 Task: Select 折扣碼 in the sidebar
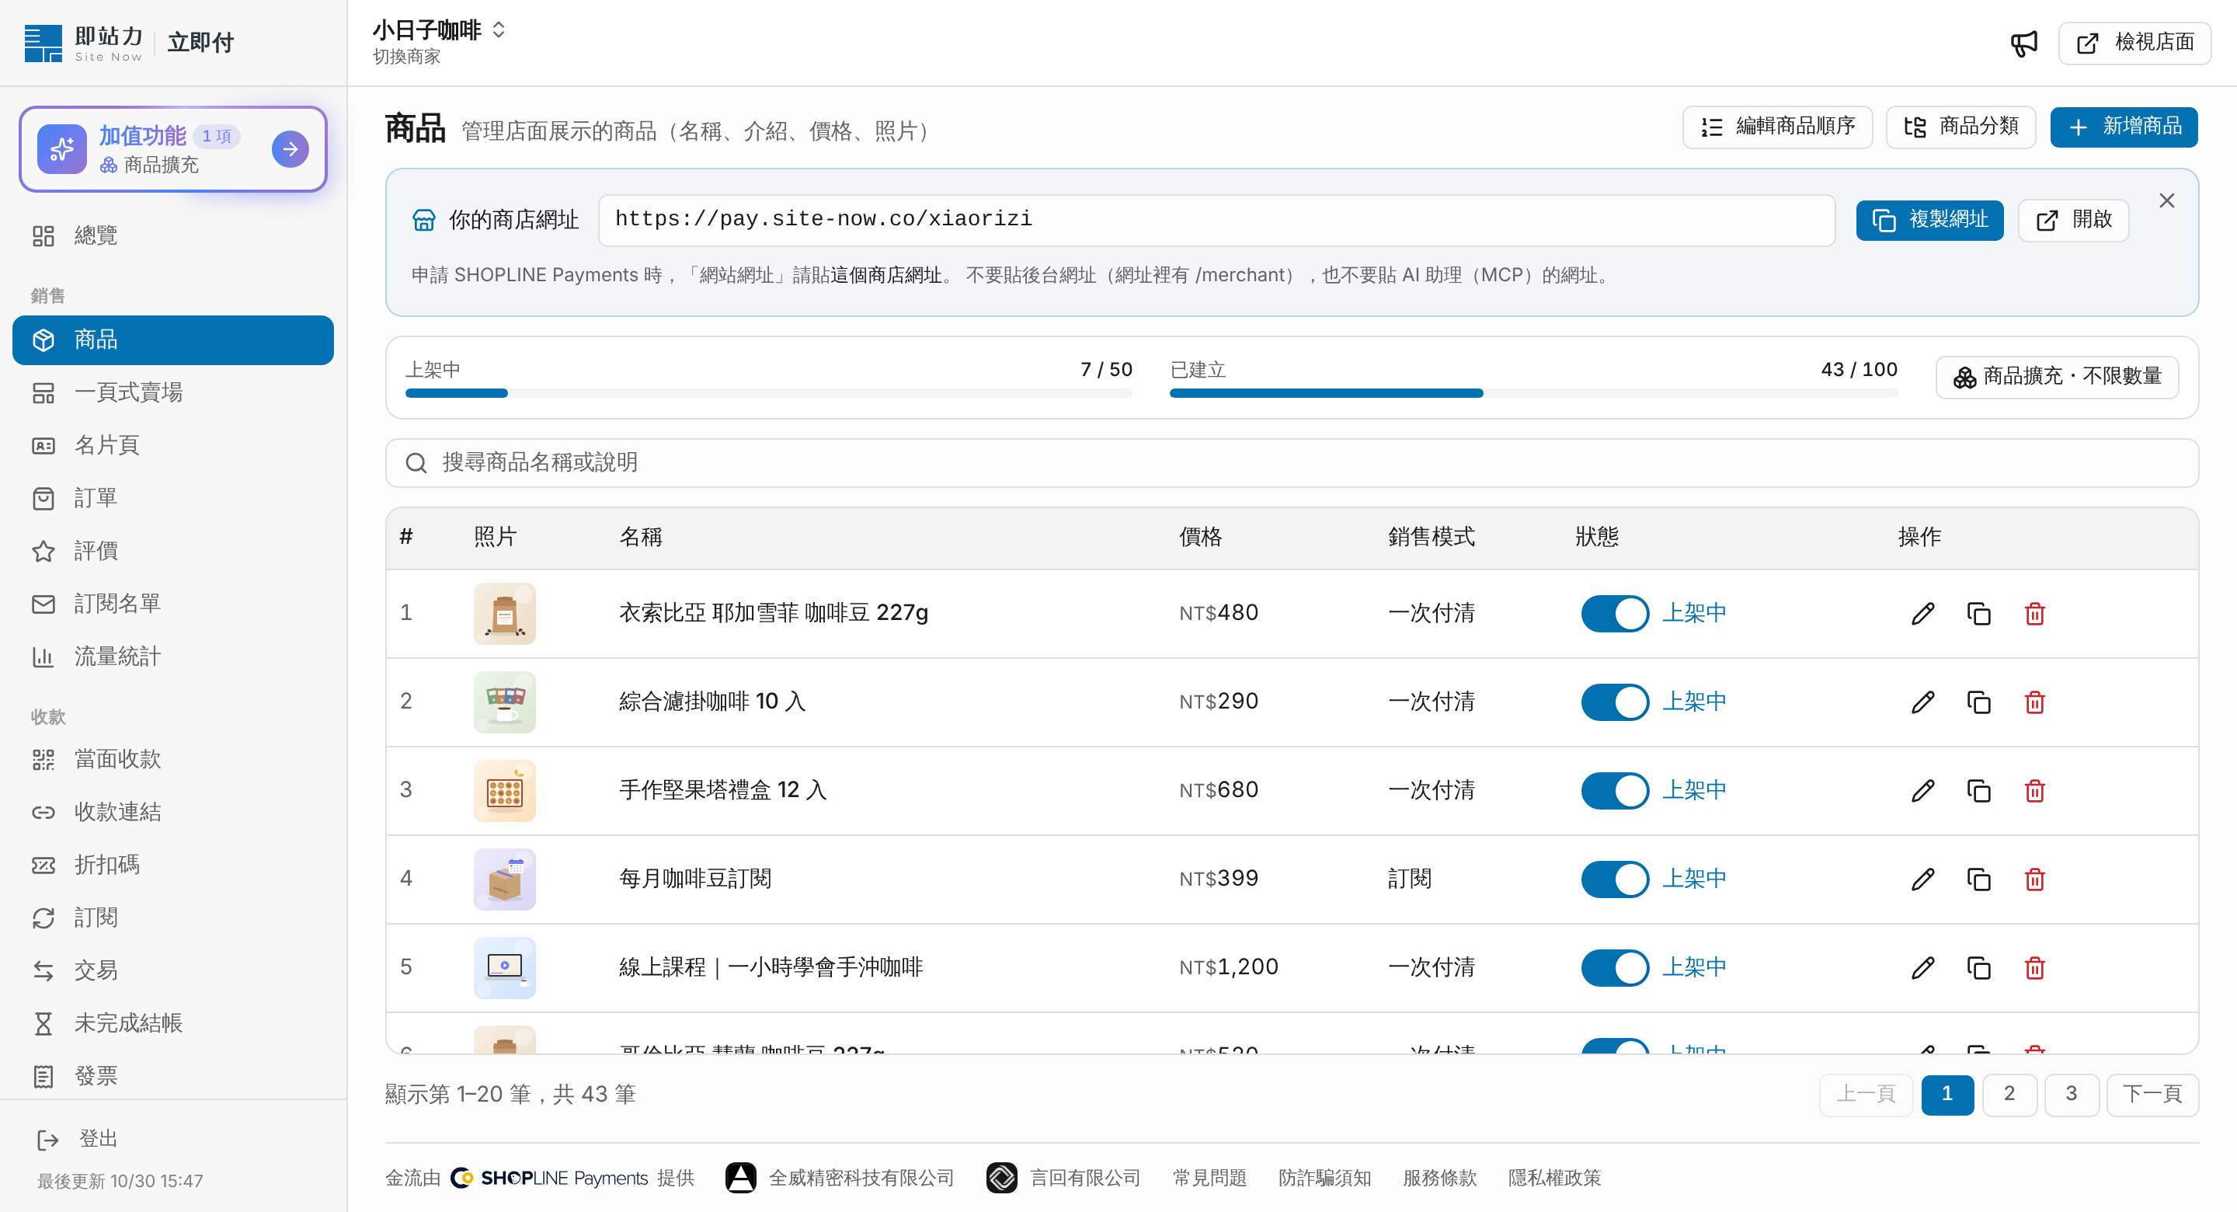[x=172, y=865]
